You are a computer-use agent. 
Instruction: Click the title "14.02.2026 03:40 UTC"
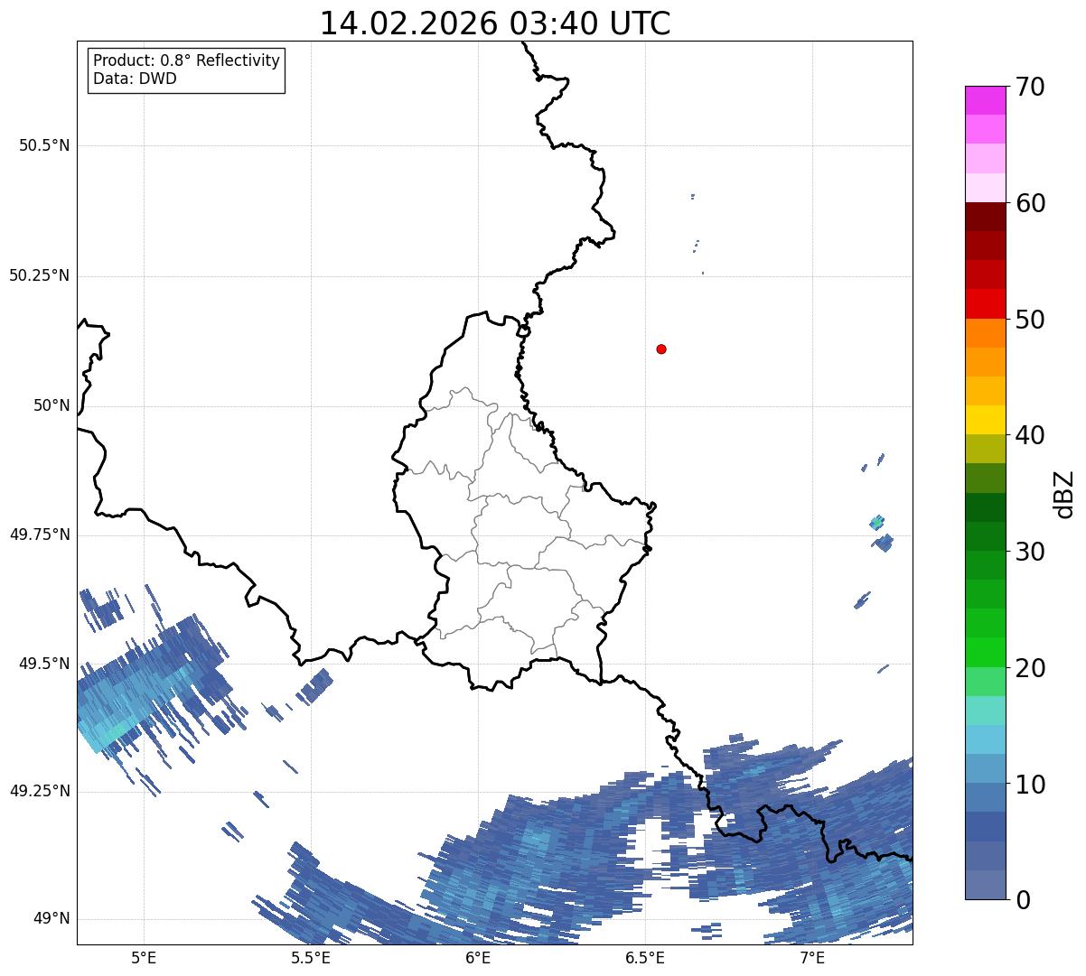tap(495, 23)
